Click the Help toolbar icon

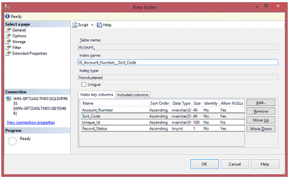(x=99, y=25)
